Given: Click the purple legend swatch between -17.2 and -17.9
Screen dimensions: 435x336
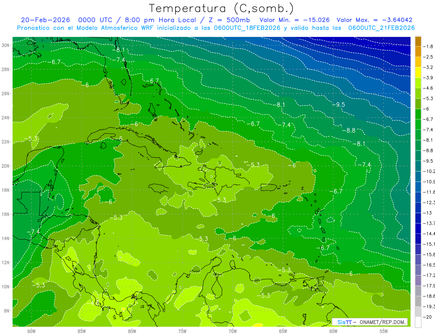Looking at the screenshot, I should [418, 280].
